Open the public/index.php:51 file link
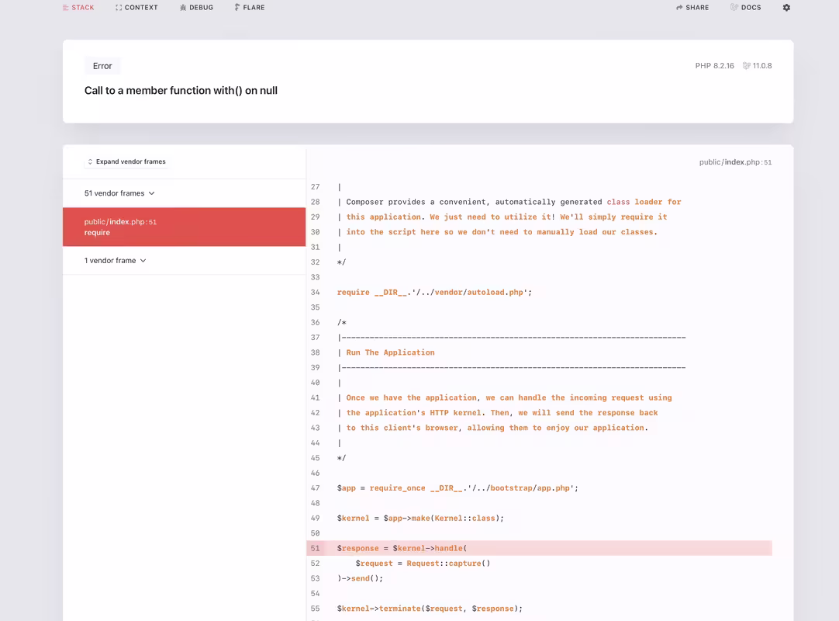The height and width of the screenshot is (621, 839). tap(735, 161)
